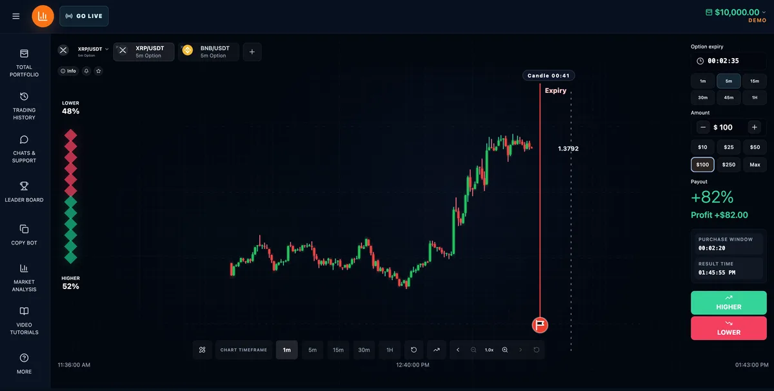Viewport: 774px width, 391px height.
Task: Click the CHART TIMEFRAME label
Action: [244, 350]
